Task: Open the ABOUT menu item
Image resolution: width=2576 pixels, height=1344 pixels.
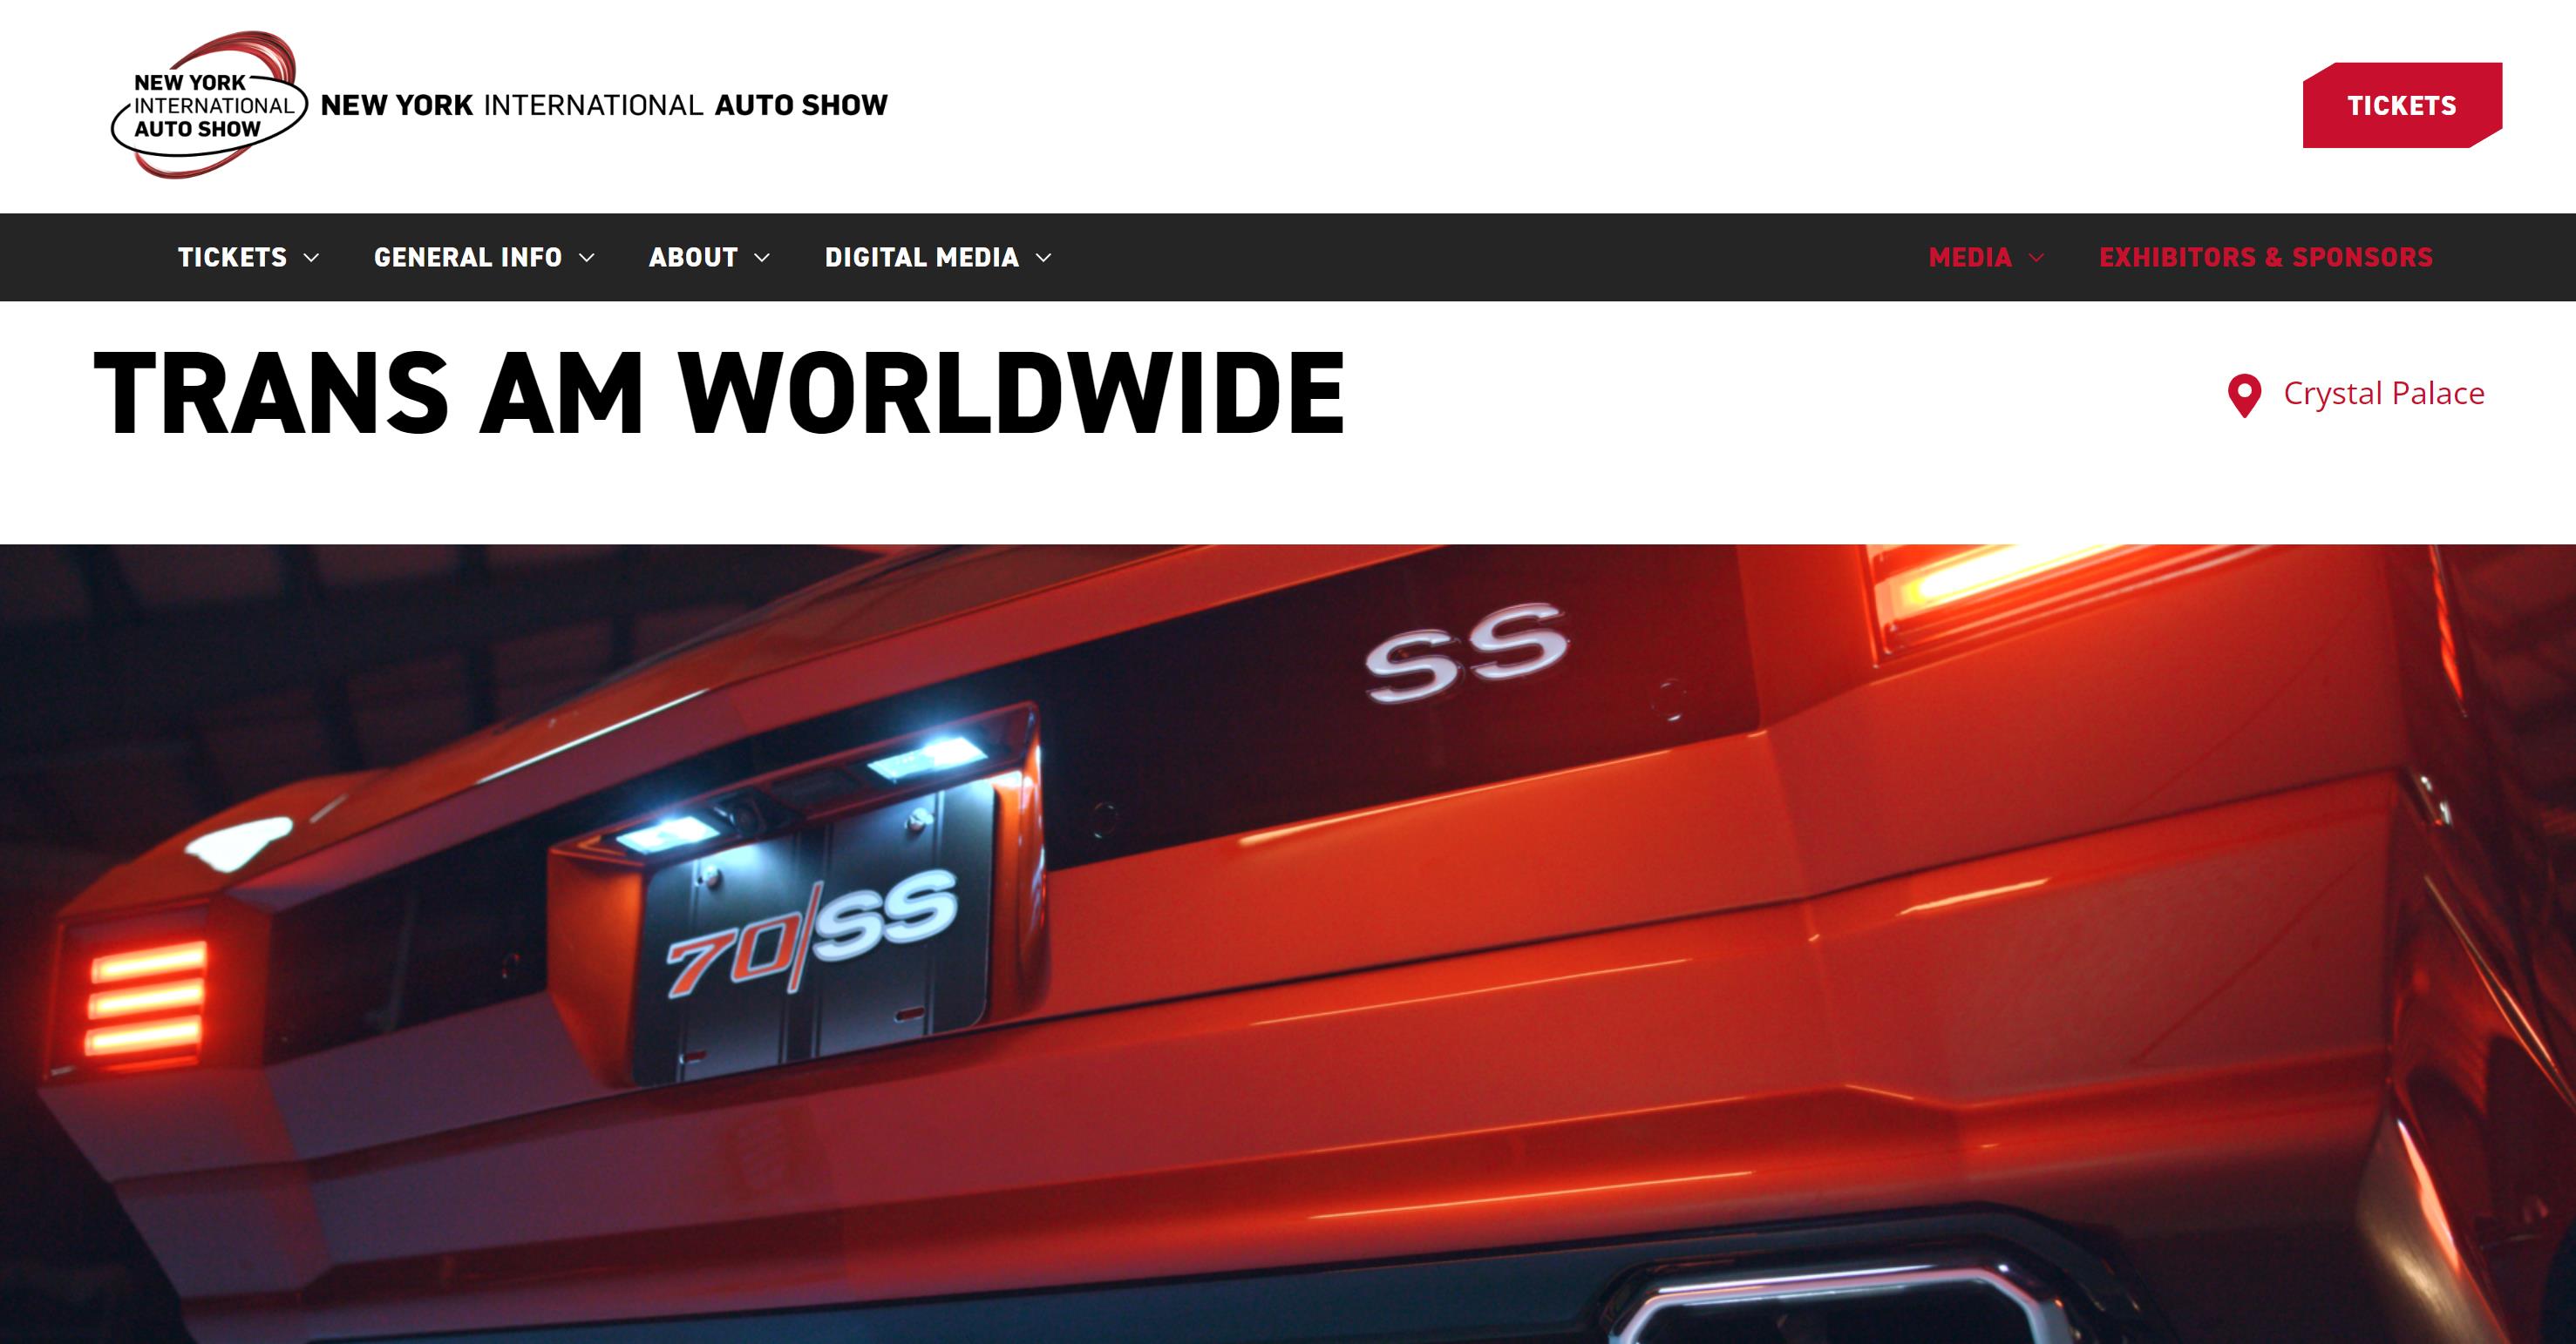Action: [693, 258]
